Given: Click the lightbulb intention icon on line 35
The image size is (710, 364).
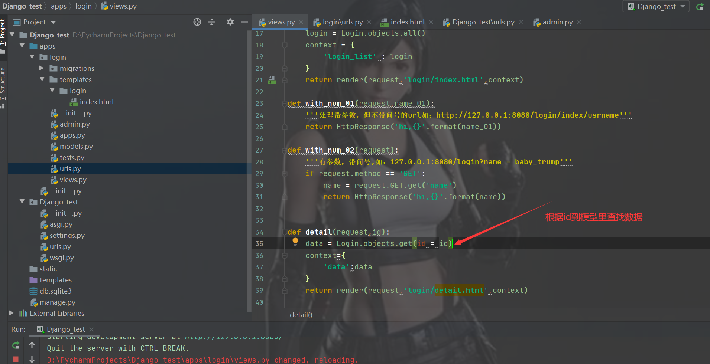Looking at the screenshot, I should click(295, 242).
